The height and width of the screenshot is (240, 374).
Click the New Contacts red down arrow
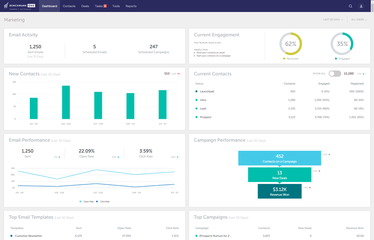(179, 73)
